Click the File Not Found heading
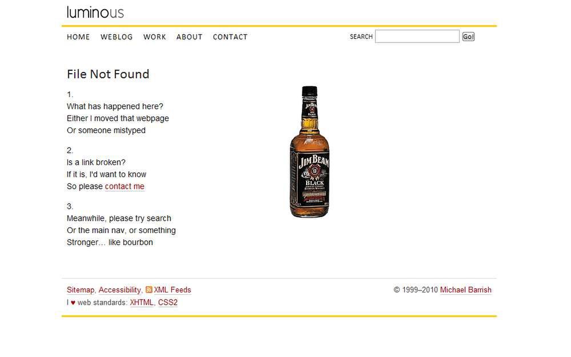The image size is (571, 357). (x=108, y=74)
